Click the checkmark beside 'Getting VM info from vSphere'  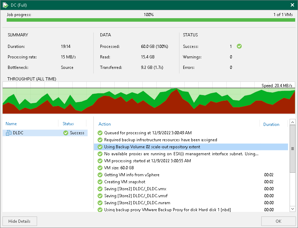[x=100, y=175]
